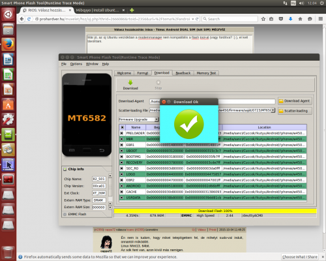The height and width of the screenshot is (261, 326).
Task: Click the Name column header
Action: [136, 127]
